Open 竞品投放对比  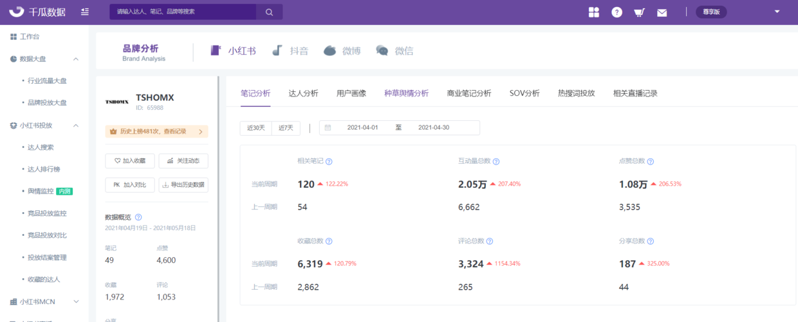click(x=47, y=235)
